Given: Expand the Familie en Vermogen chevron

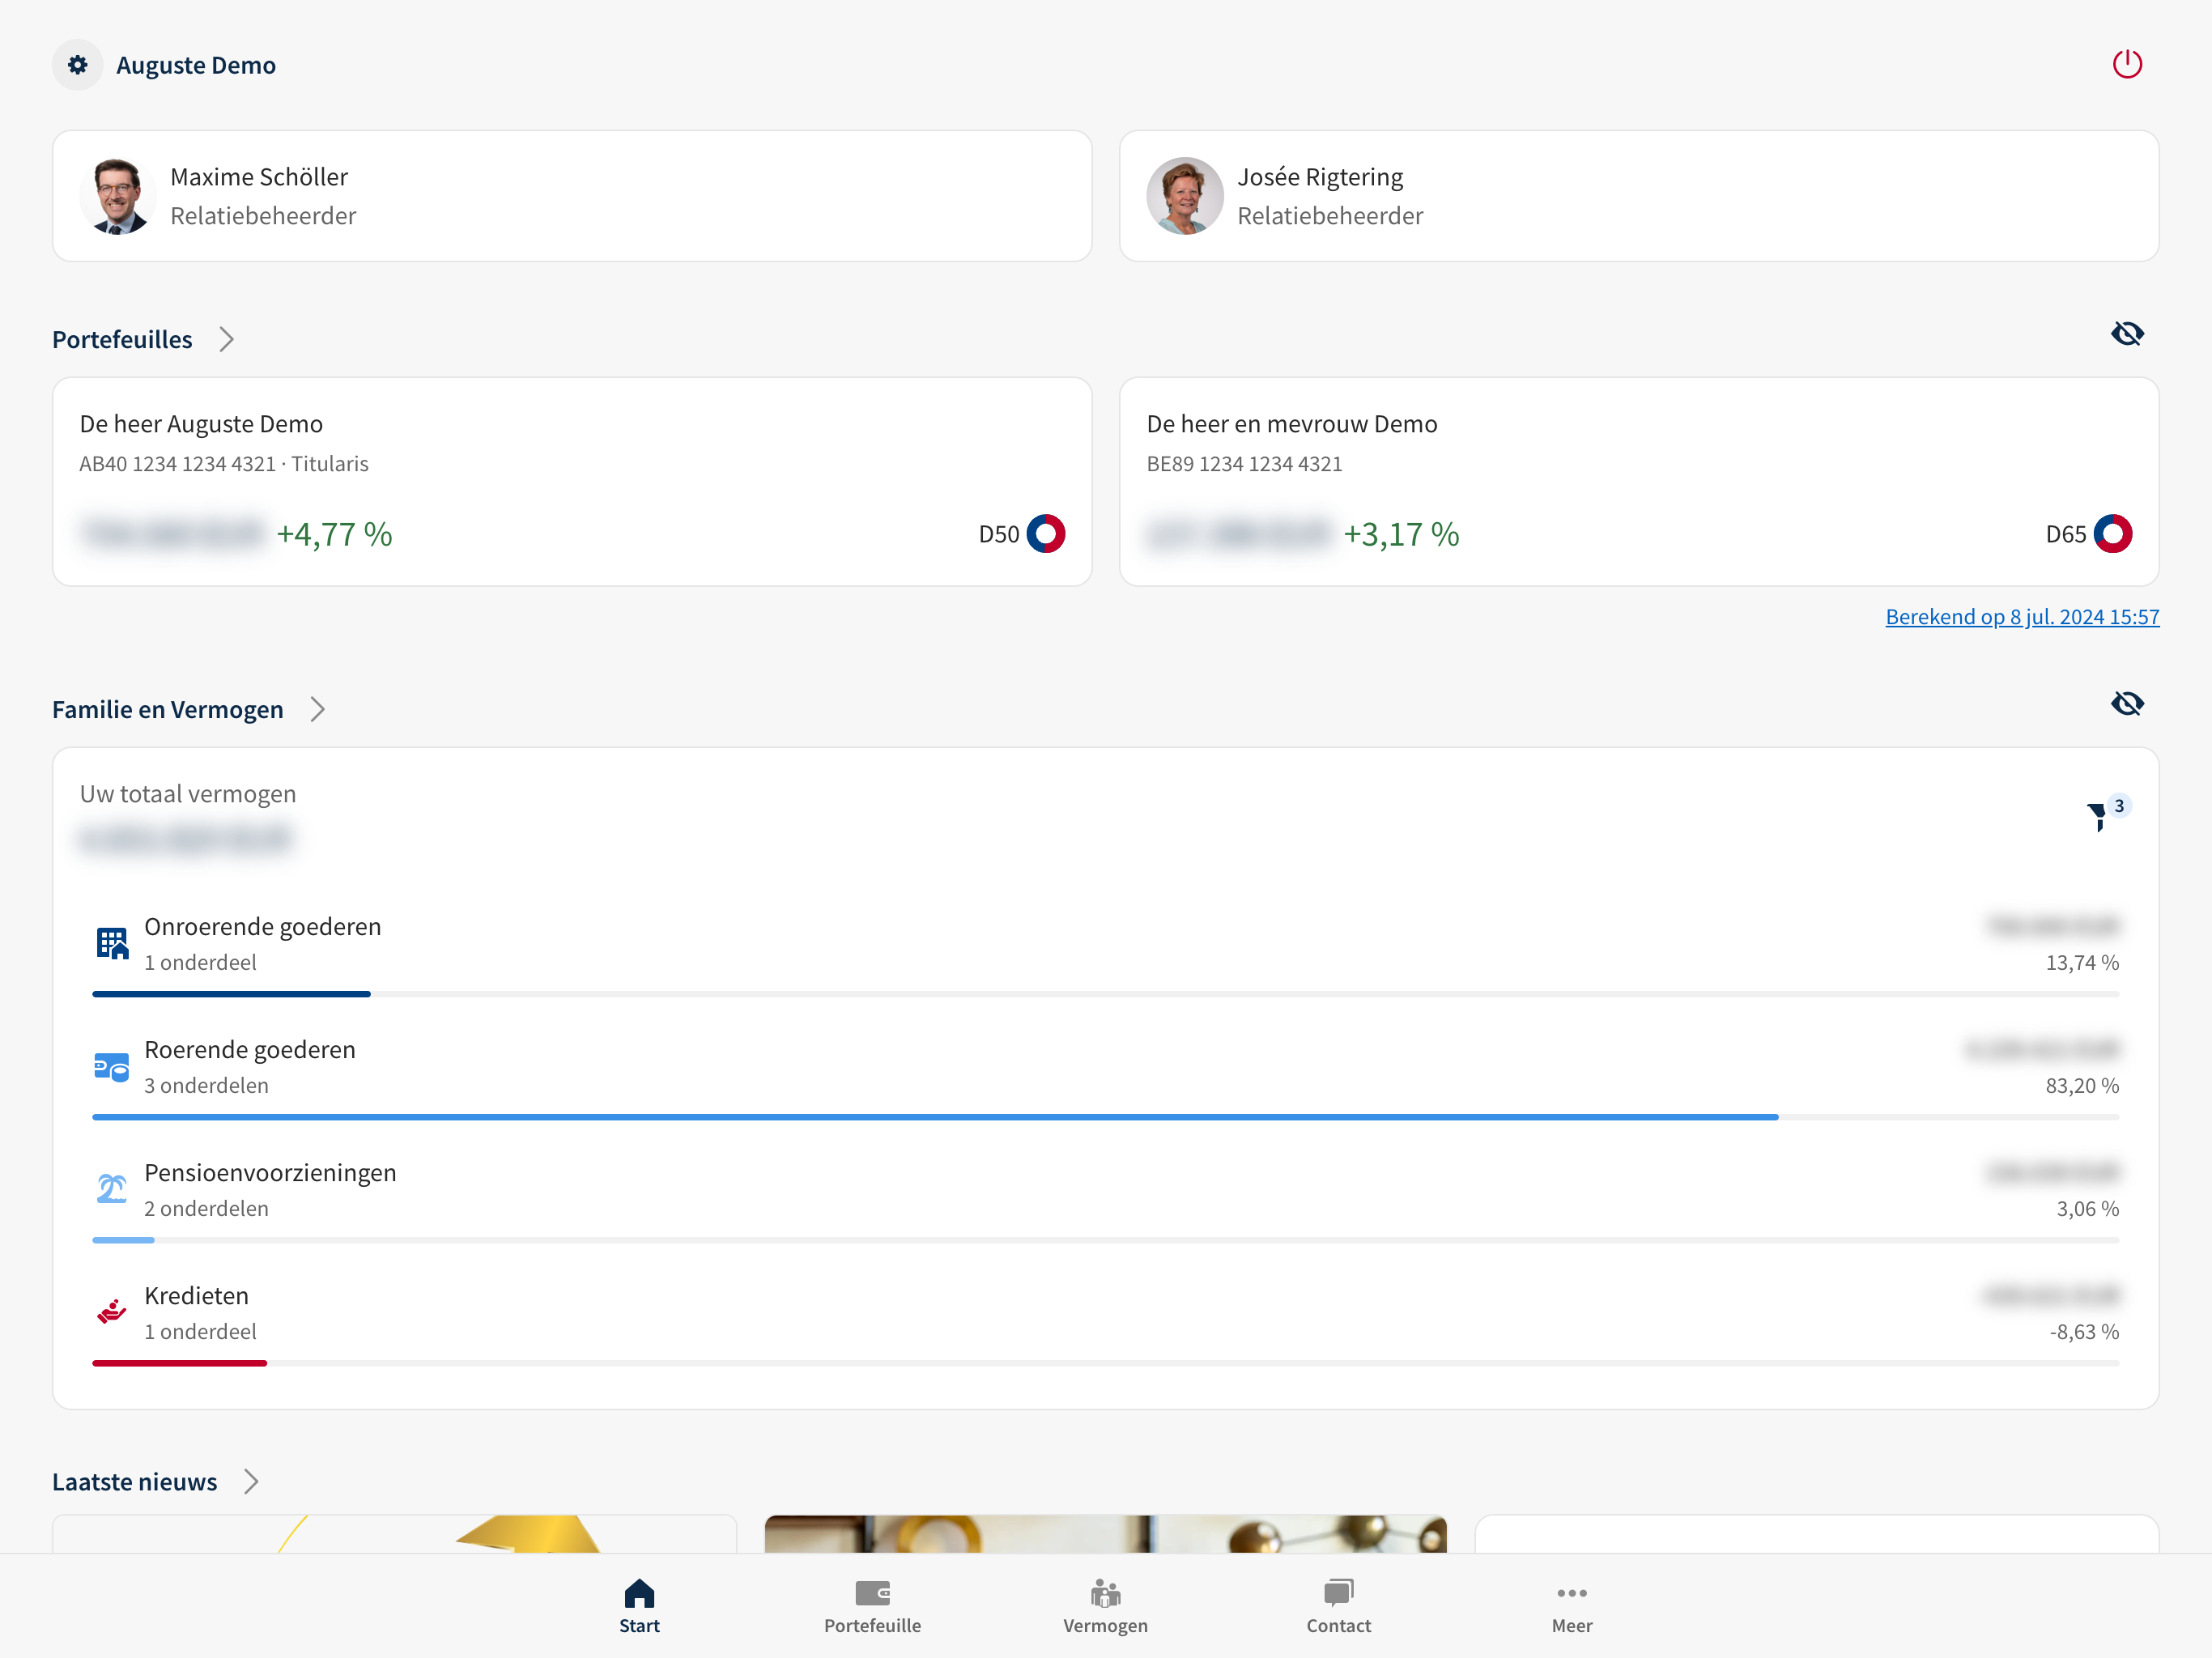Looking at the screenshot, I should pyautogui.click(x=318, y=710).
